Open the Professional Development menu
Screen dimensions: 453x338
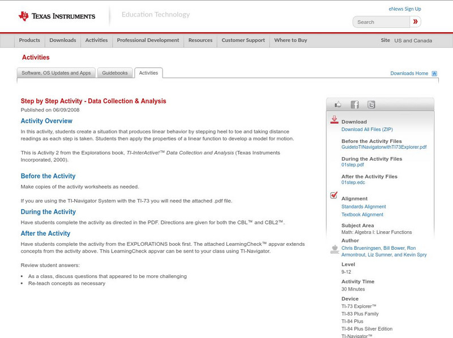148,40
